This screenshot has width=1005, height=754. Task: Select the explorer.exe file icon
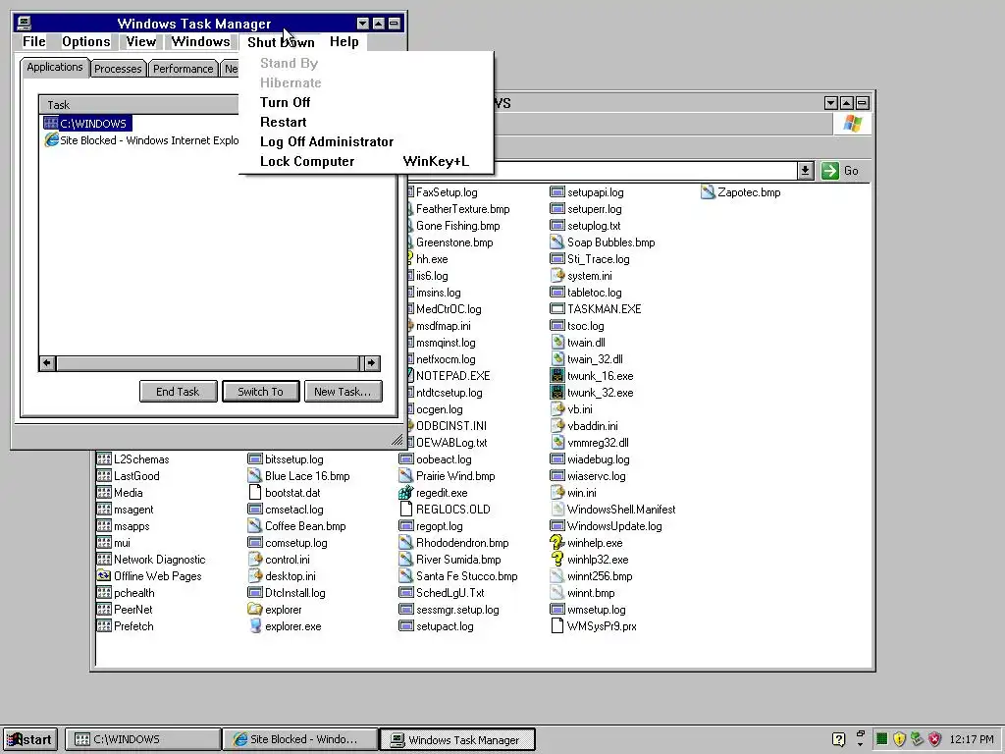point(254,626)
